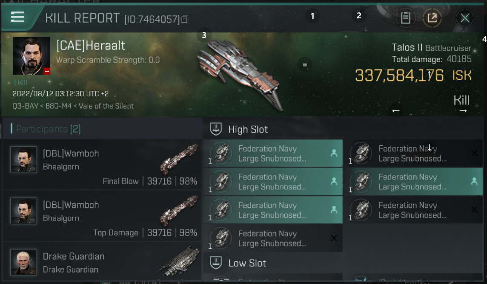
Task: Open the hamburger menu beside Kill Report
Action: point(17,17)
